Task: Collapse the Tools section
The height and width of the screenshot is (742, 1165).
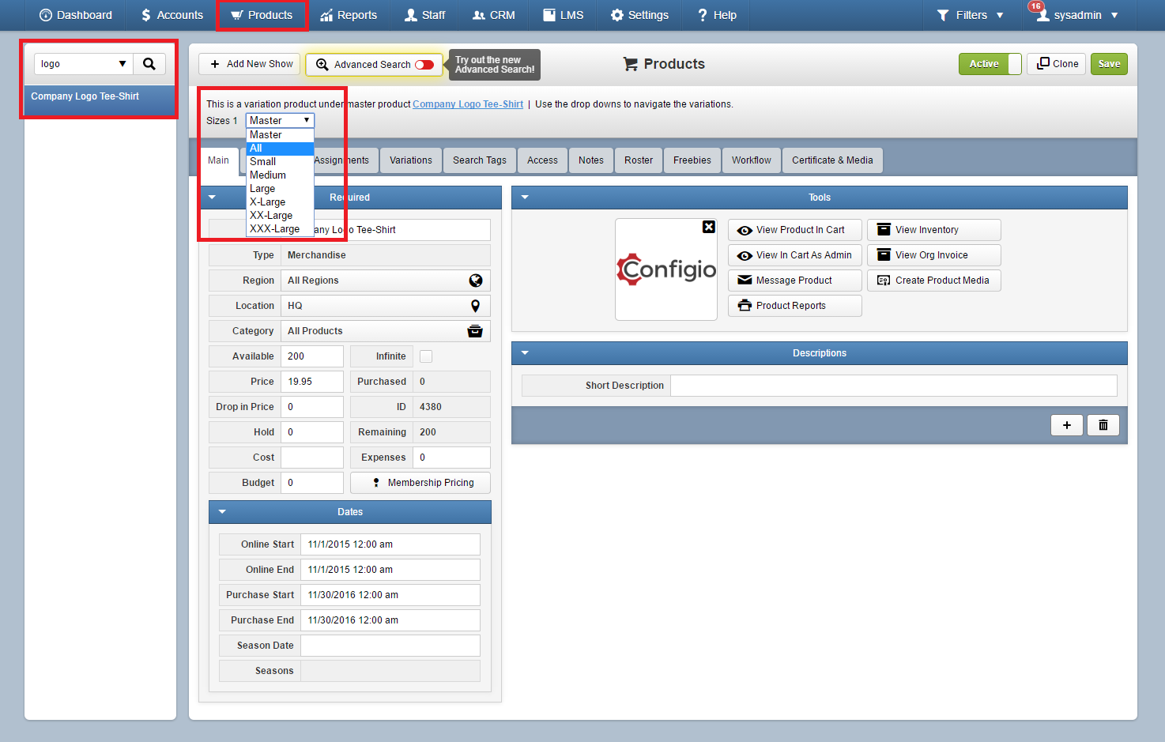Action: pyautogui.click(x=525, y=198)
